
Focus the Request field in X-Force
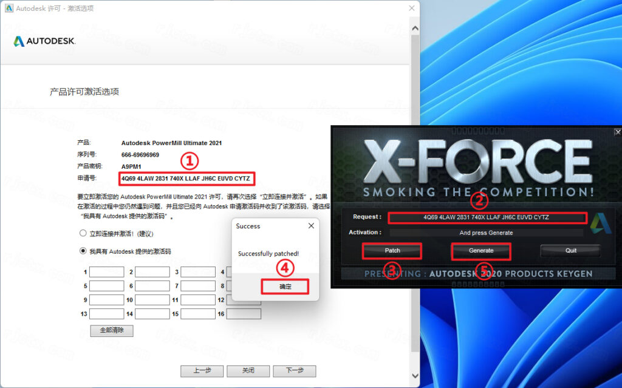(x=487, y=217)
